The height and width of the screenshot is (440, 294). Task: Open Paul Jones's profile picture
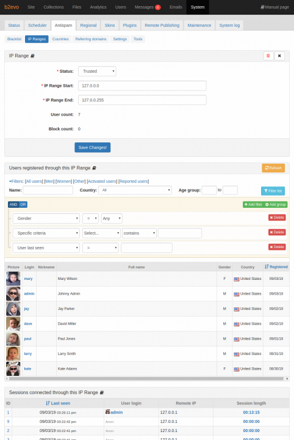(x=13, y=339)
